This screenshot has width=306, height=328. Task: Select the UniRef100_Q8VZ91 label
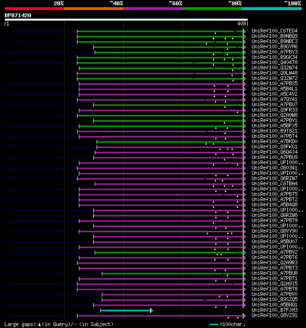point(274,315)
